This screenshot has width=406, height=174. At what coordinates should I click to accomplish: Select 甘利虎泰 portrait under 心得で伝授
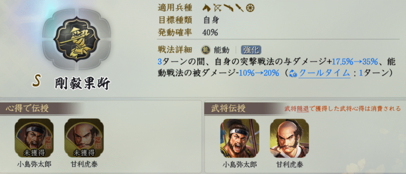coord(84,138)
